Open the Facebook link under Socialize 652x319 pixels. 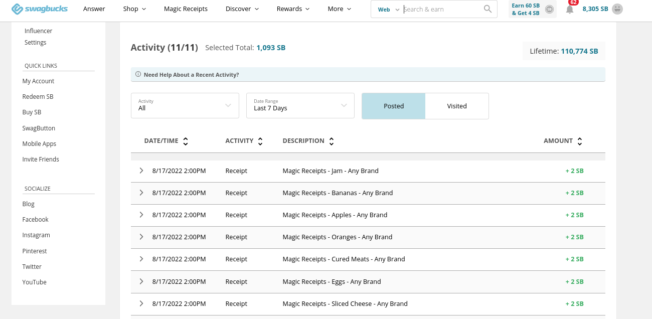(35, 219)
